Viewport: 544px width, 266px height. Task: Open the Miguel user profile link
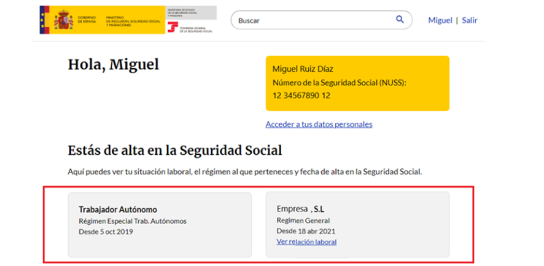(440, 20)
